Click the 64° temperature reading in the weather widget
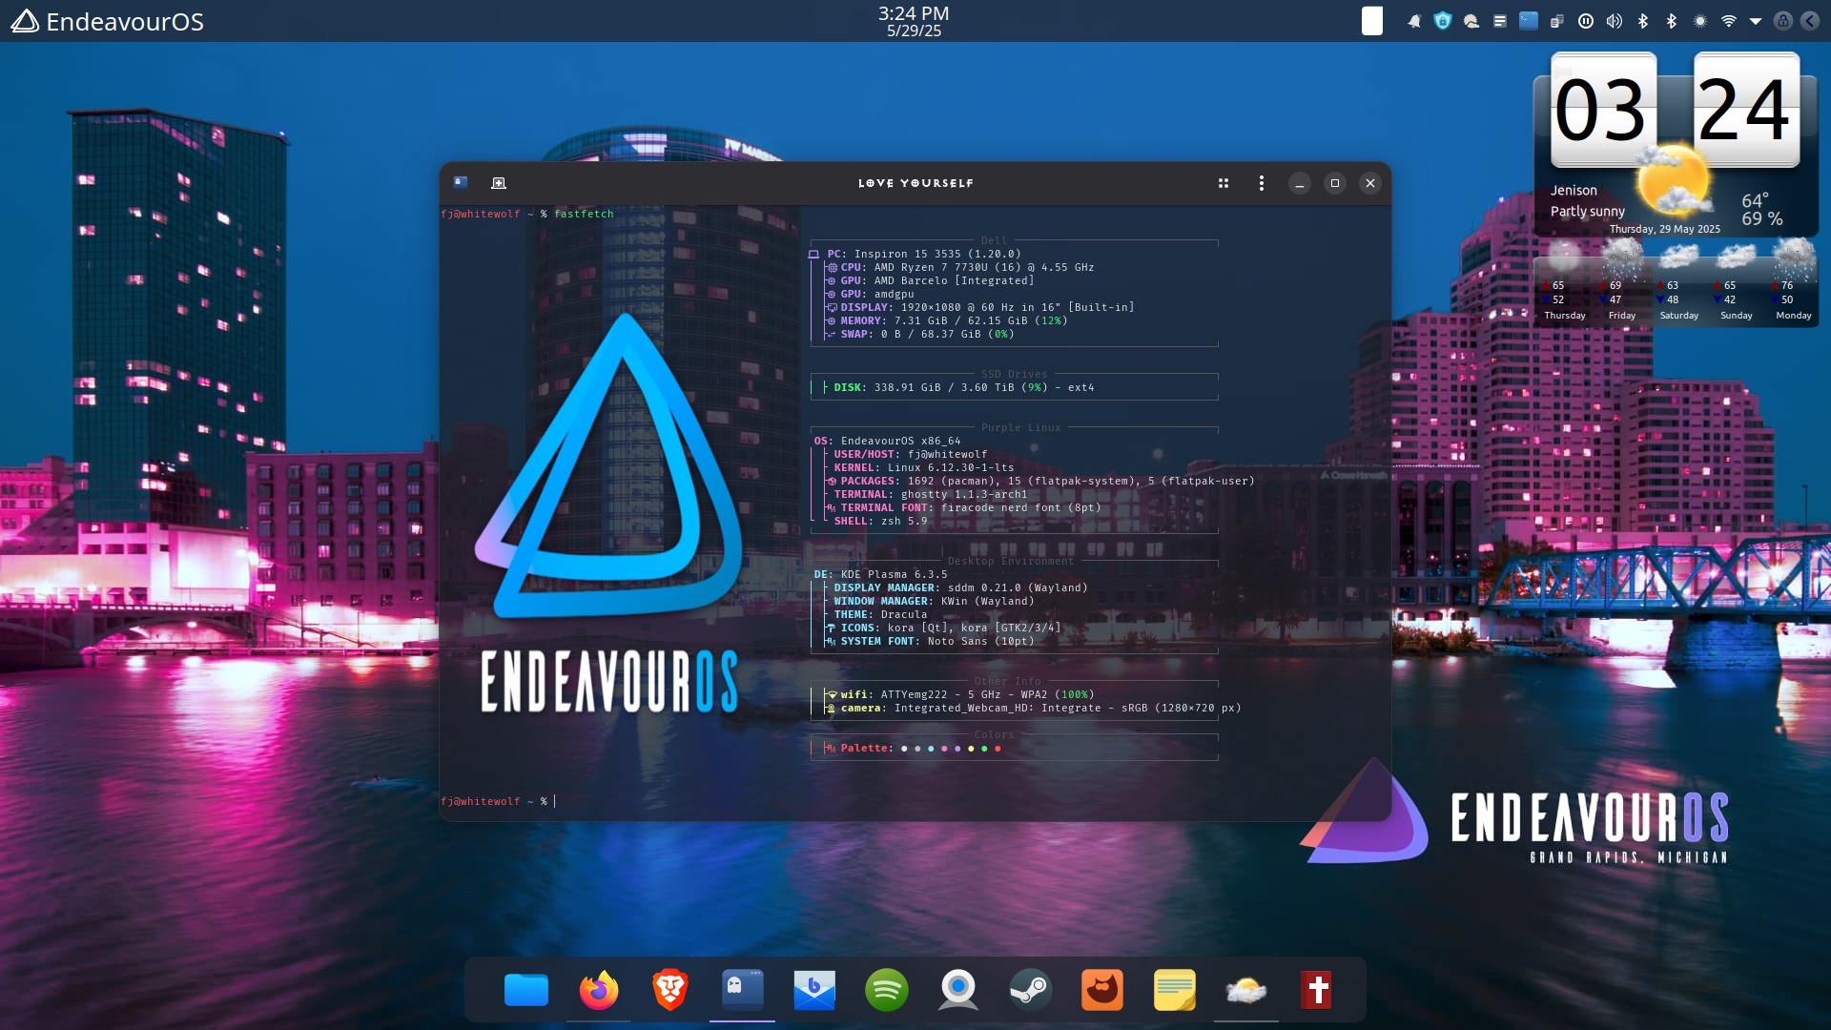The height and width of the screenshot is (1030, 1831). [x=1755, y=200]
